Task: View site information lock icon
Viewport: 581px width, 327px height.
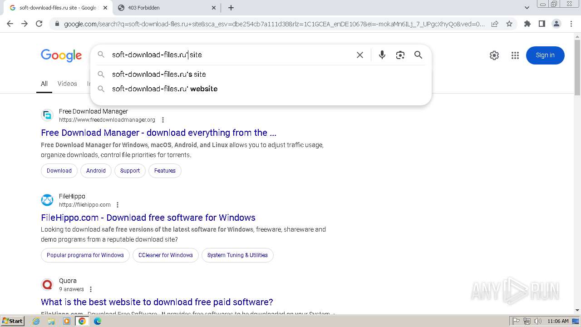Action: [x=57, y=24]
